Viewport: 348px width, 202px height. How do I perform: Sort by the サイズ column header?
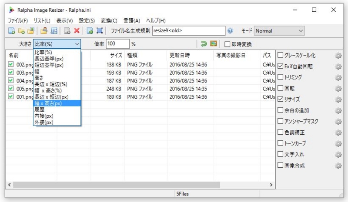(x=107, y=55)
